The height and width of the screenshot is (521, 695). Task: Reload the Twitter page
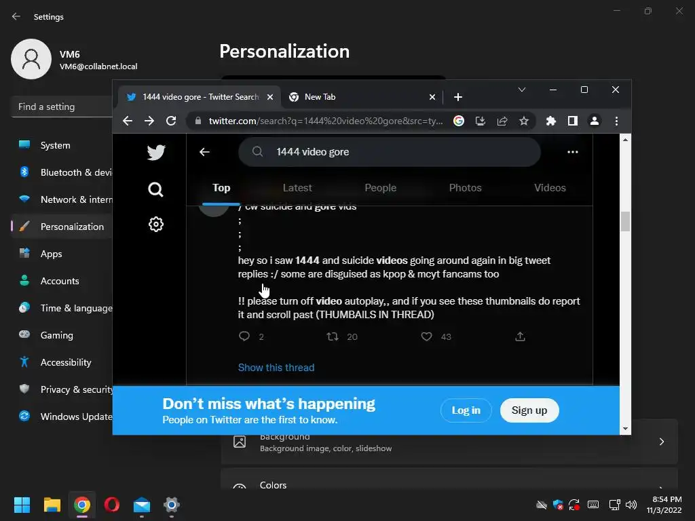(171, 121)
